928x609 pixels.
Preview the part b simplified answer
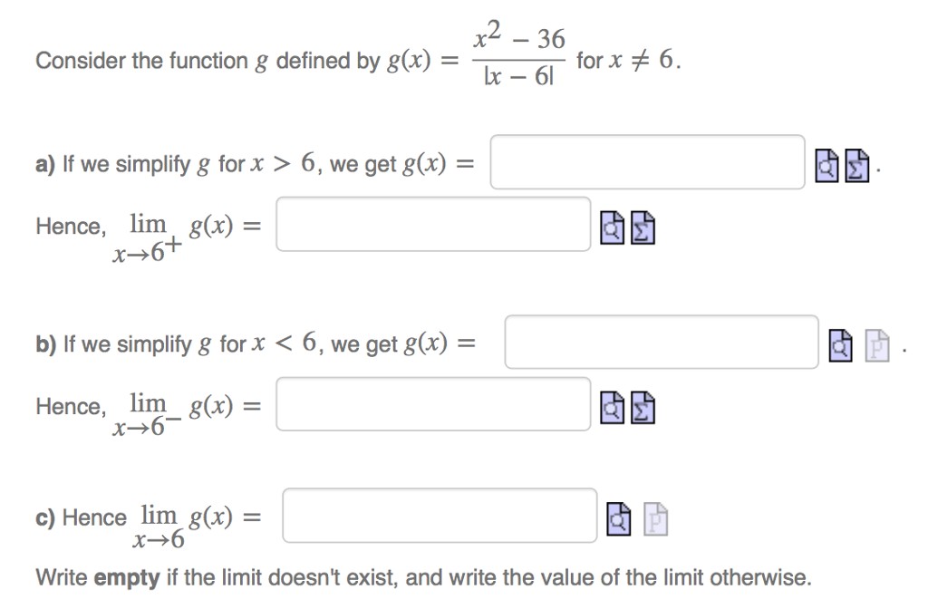[x=838, y=344]
